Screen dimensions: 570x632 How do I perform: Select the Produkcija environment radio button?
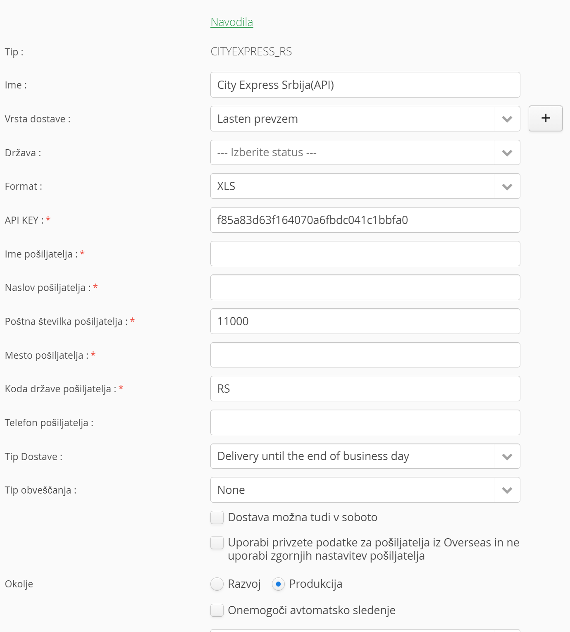pos(278,584)
